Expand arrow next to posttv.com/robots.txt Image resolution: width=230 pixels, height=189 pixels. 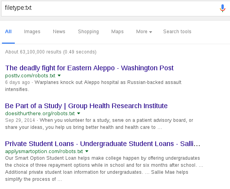59,75
